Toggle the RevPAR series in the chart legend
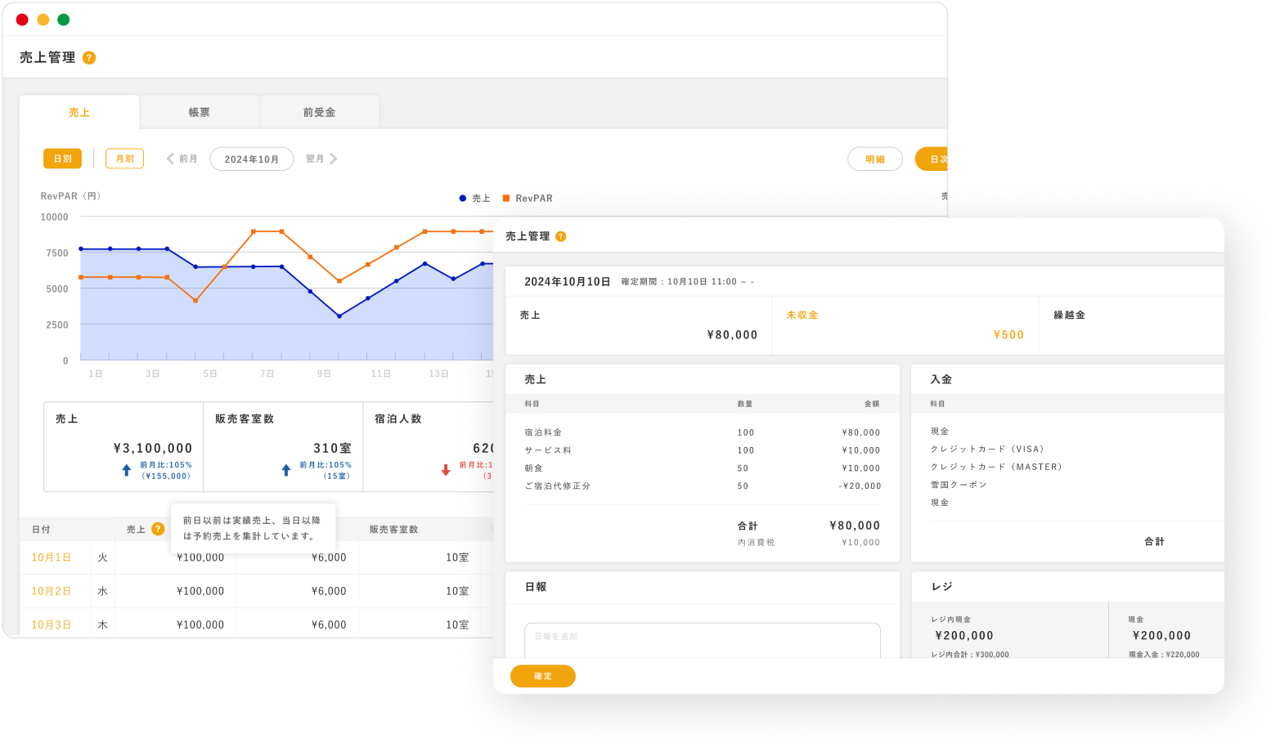The image size is (1280, 752). 532,198
